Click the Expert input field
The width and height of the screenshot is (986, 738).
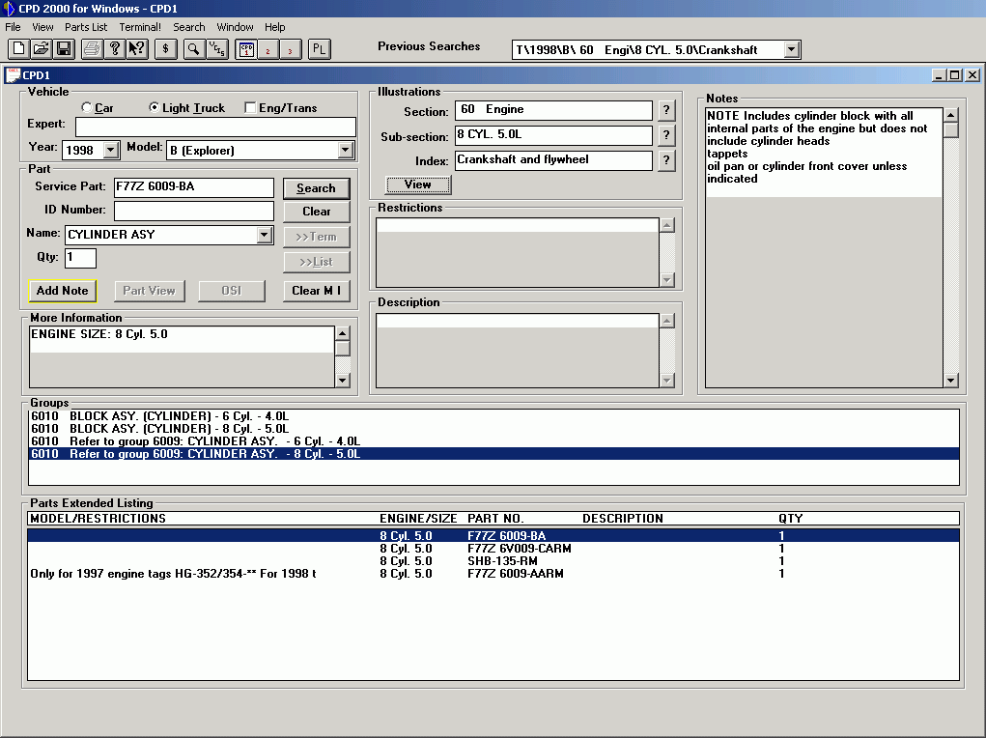coord(215,128)
